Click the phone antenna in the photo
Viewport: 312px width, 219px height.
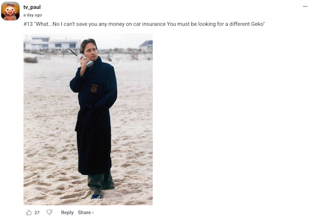[x=72, y=51]
